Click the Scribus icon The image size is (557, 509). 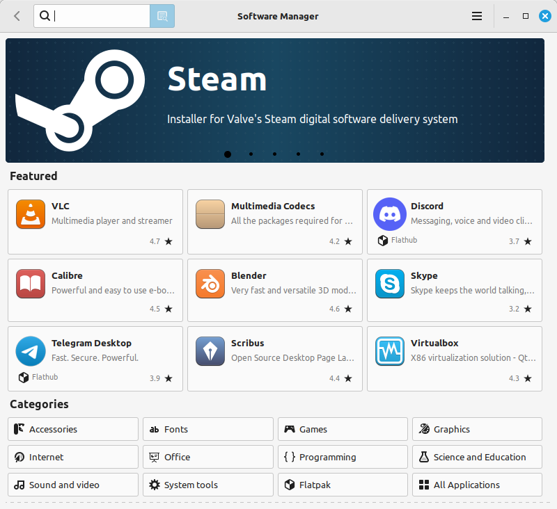coord(210,351)
